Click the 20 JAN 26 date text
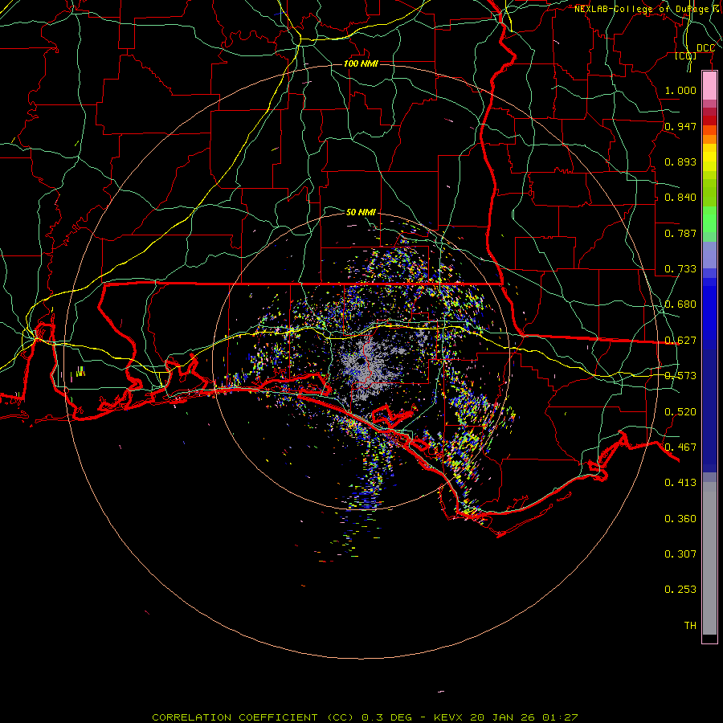 pos(503,717)
